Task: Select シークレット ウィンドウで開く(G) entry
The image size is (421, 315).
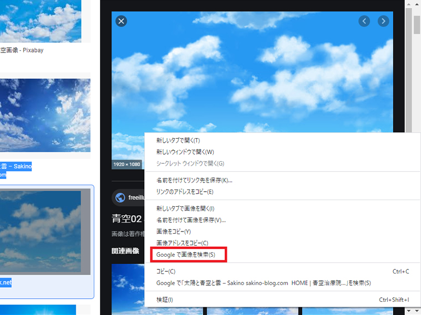Action: pyautogui.click(x=282, y=163)
